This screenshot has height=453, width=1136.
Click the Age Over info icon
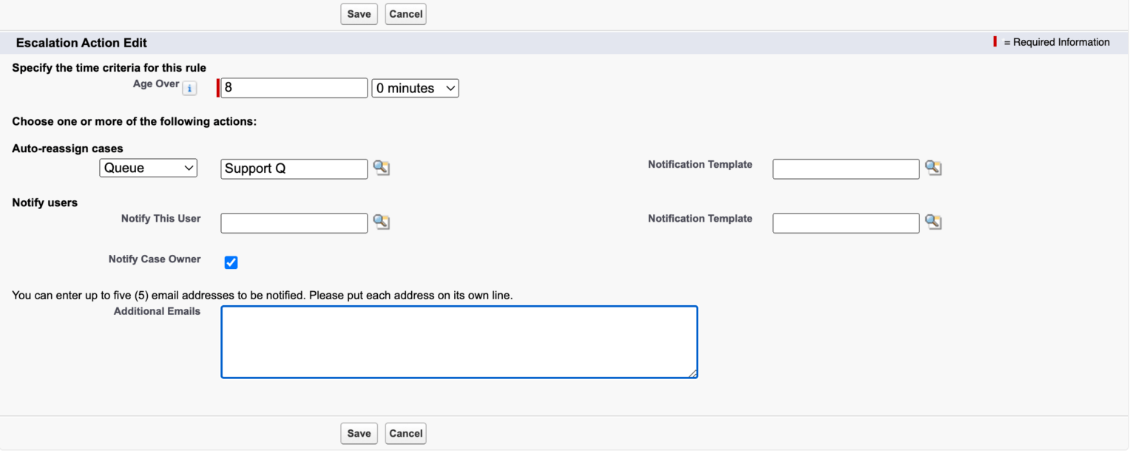[189, 89]
